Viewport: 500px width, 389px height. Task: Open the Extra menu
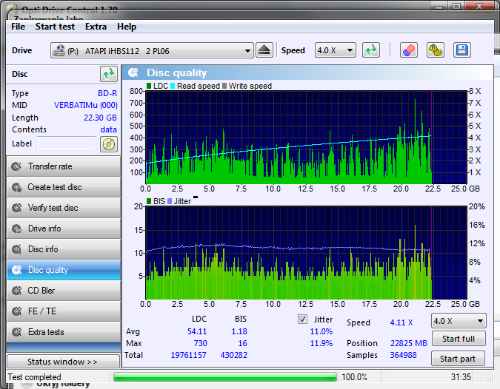96,27
